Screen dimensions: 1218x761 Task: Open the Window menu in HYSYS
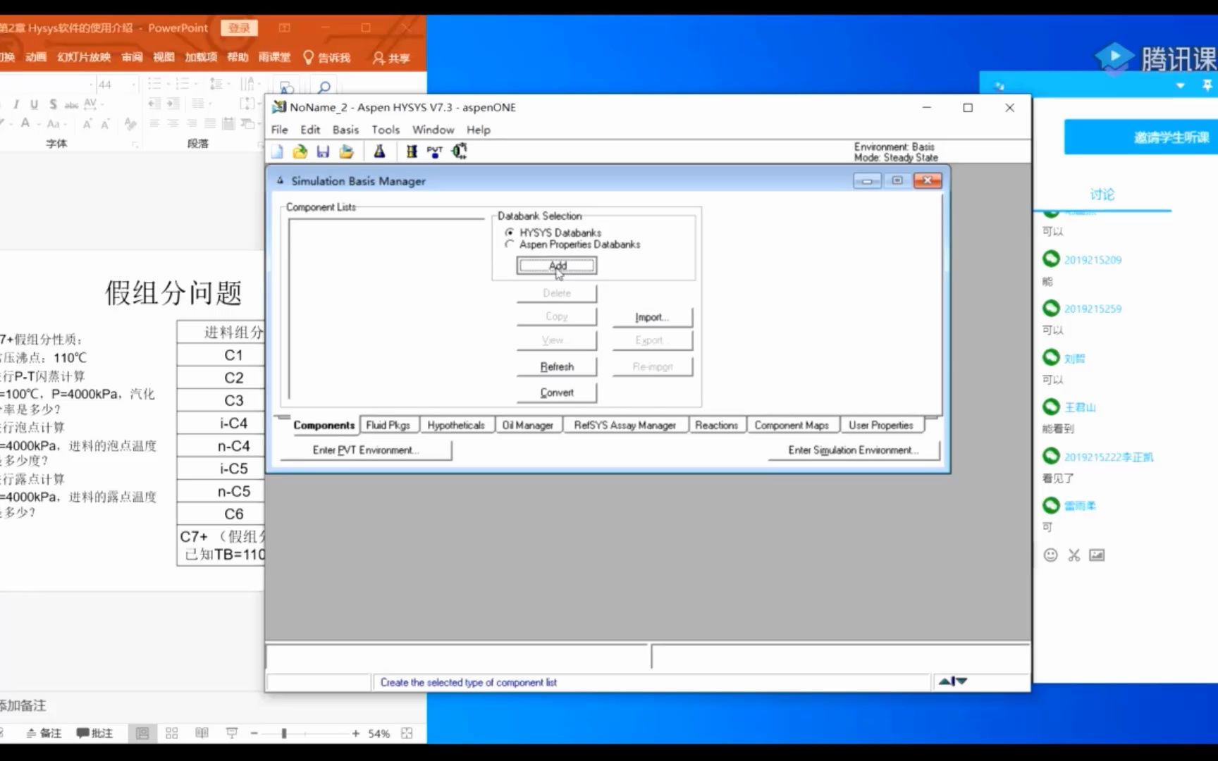coord(433,130)
